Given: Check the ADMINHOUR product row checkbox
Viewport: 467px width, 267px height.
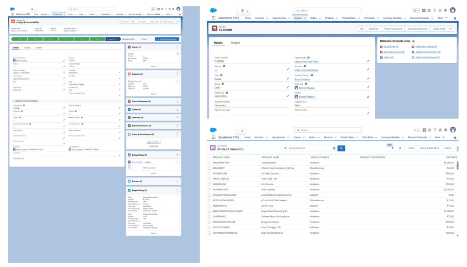Looking at the screenshot, I should (x=209, y=206).
